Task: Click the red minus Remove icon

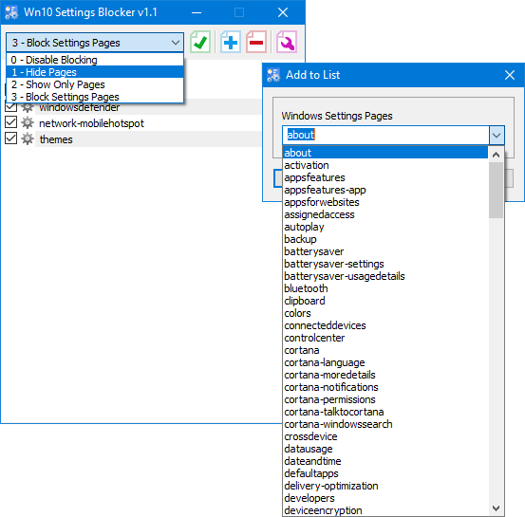Action: pos(256,42)
